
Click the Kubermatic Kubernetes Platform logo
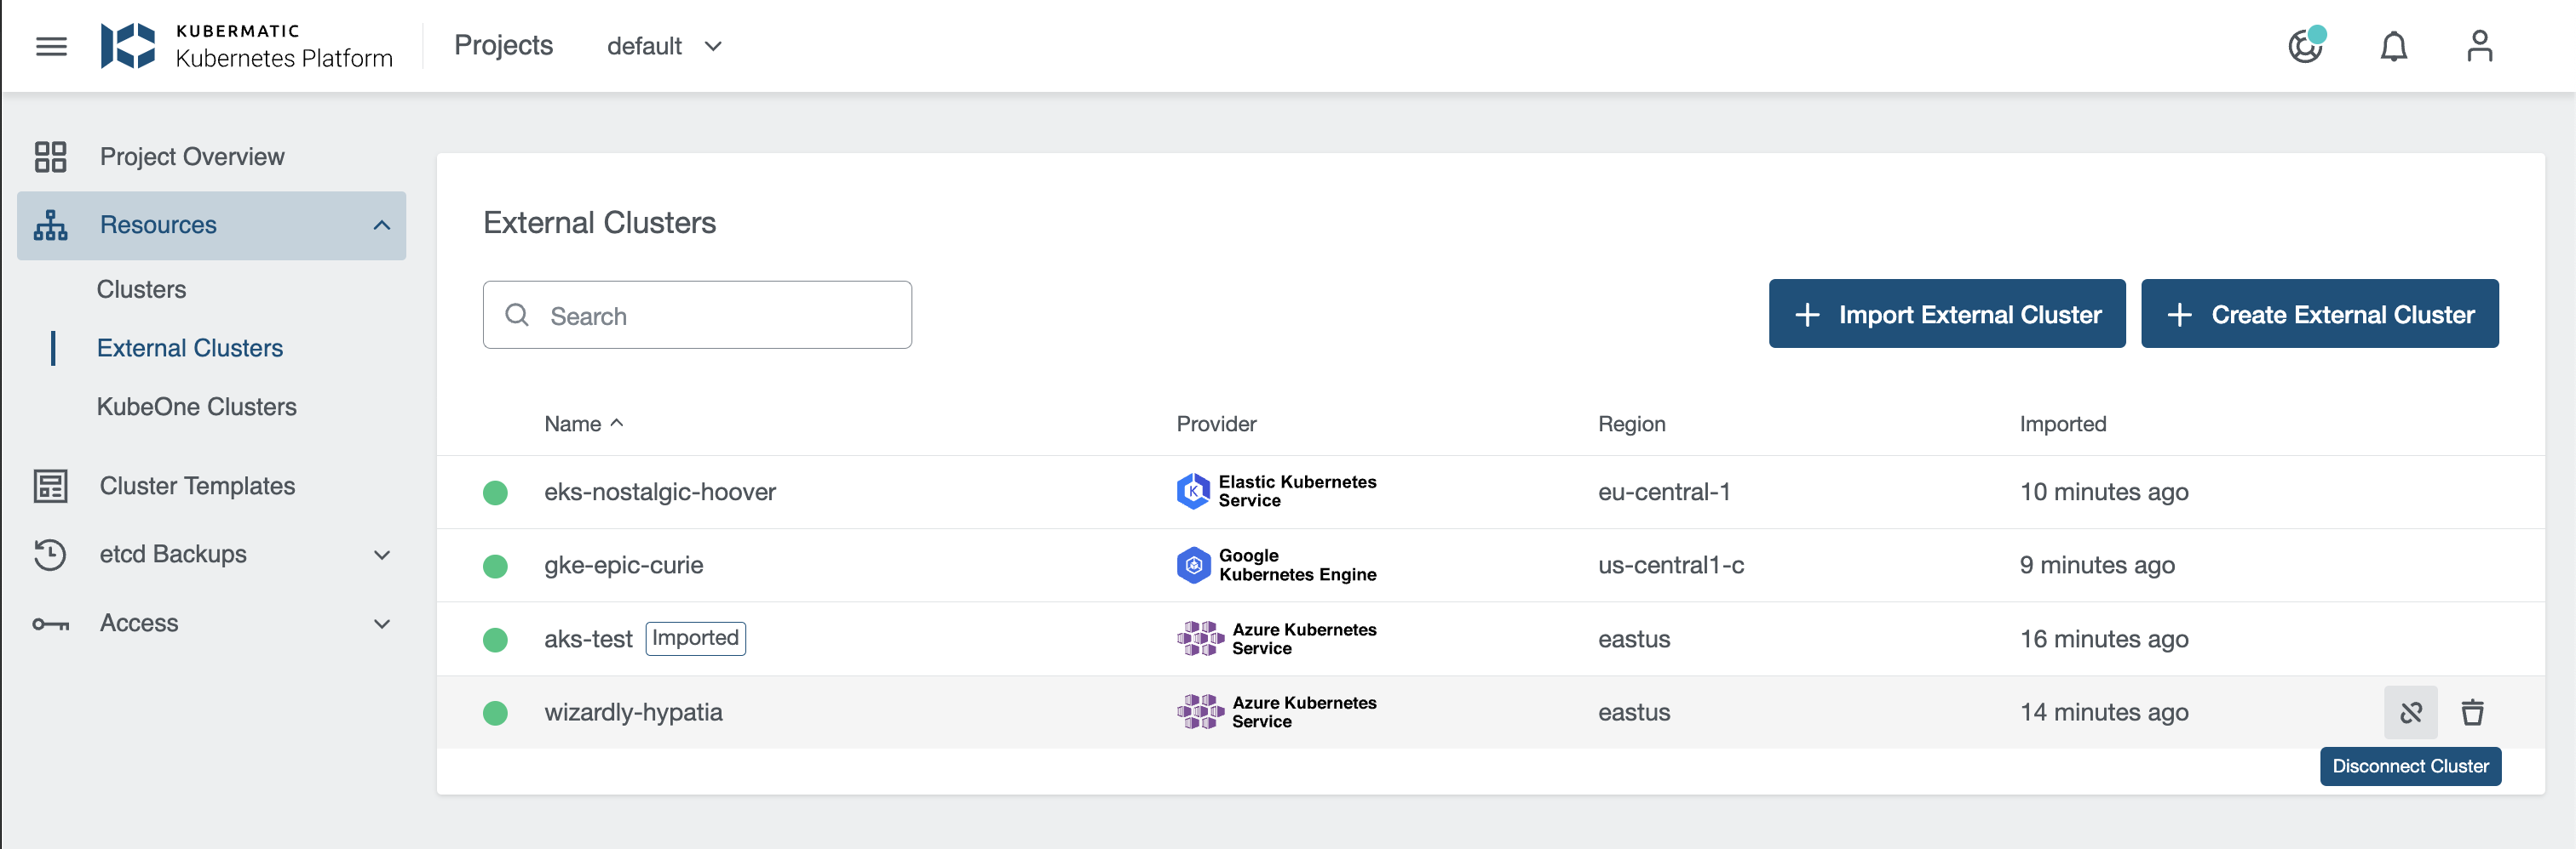point(245,45)
